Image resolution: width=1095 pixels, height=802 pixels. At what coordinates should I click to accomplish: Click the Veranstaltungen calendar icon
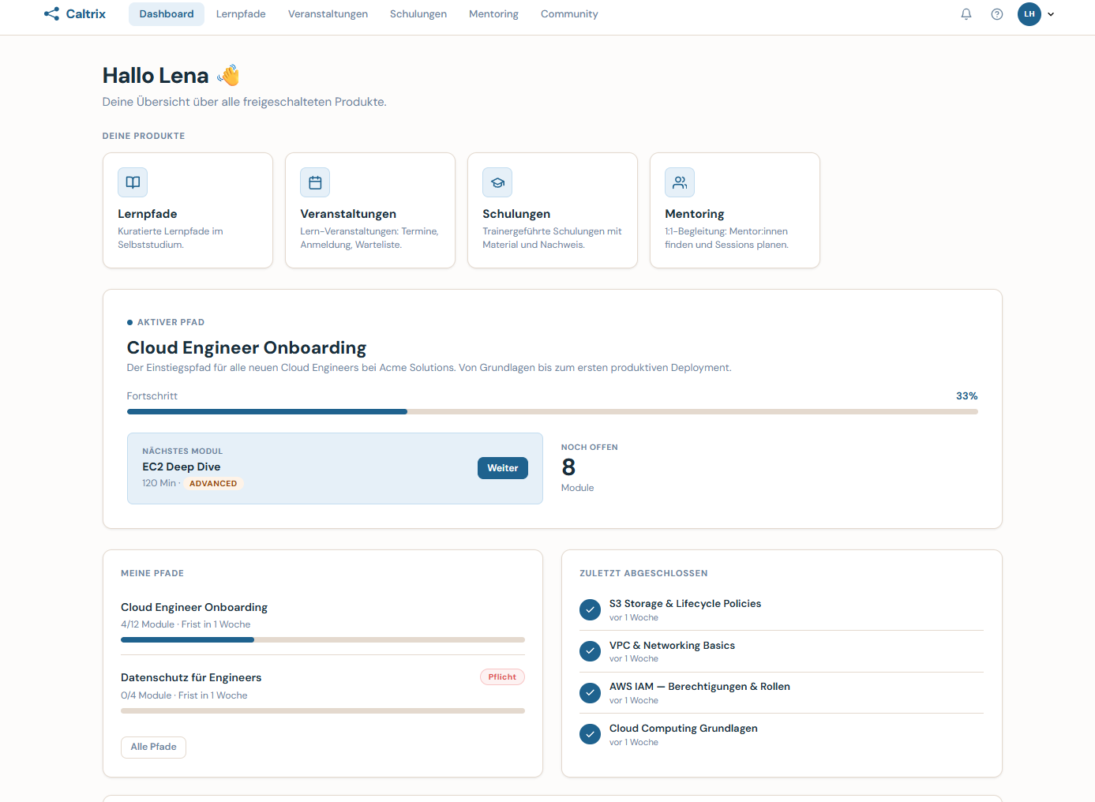tap(315, 182)
